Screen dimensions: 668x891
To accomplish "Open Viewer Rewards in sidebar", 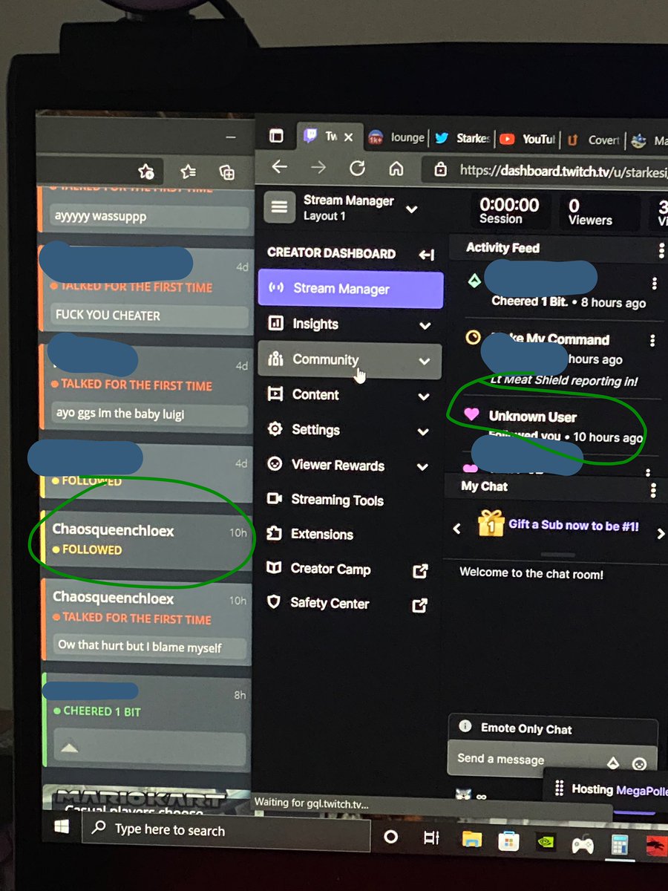I will tap(338, 465).
